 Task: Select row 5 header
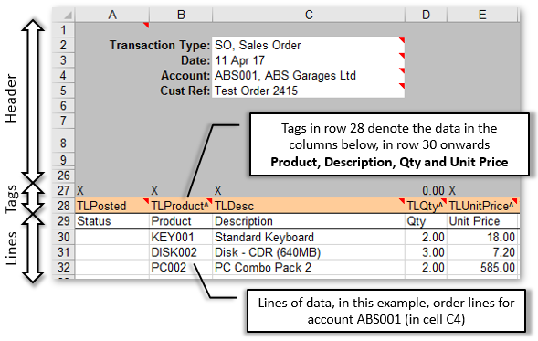63,91
